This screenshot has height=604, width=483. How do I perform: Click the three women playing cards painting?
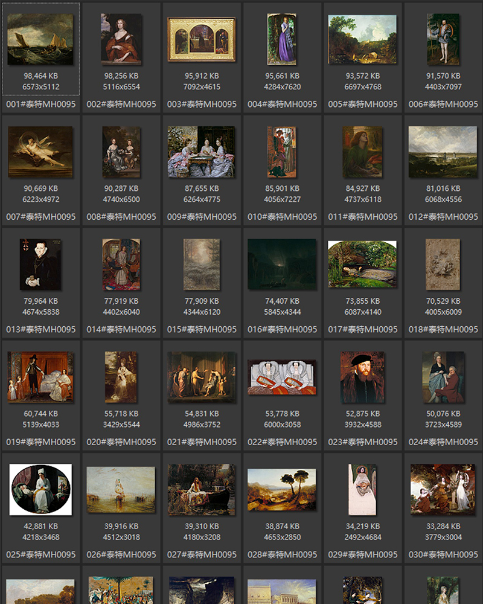click(x=202, y=152)
